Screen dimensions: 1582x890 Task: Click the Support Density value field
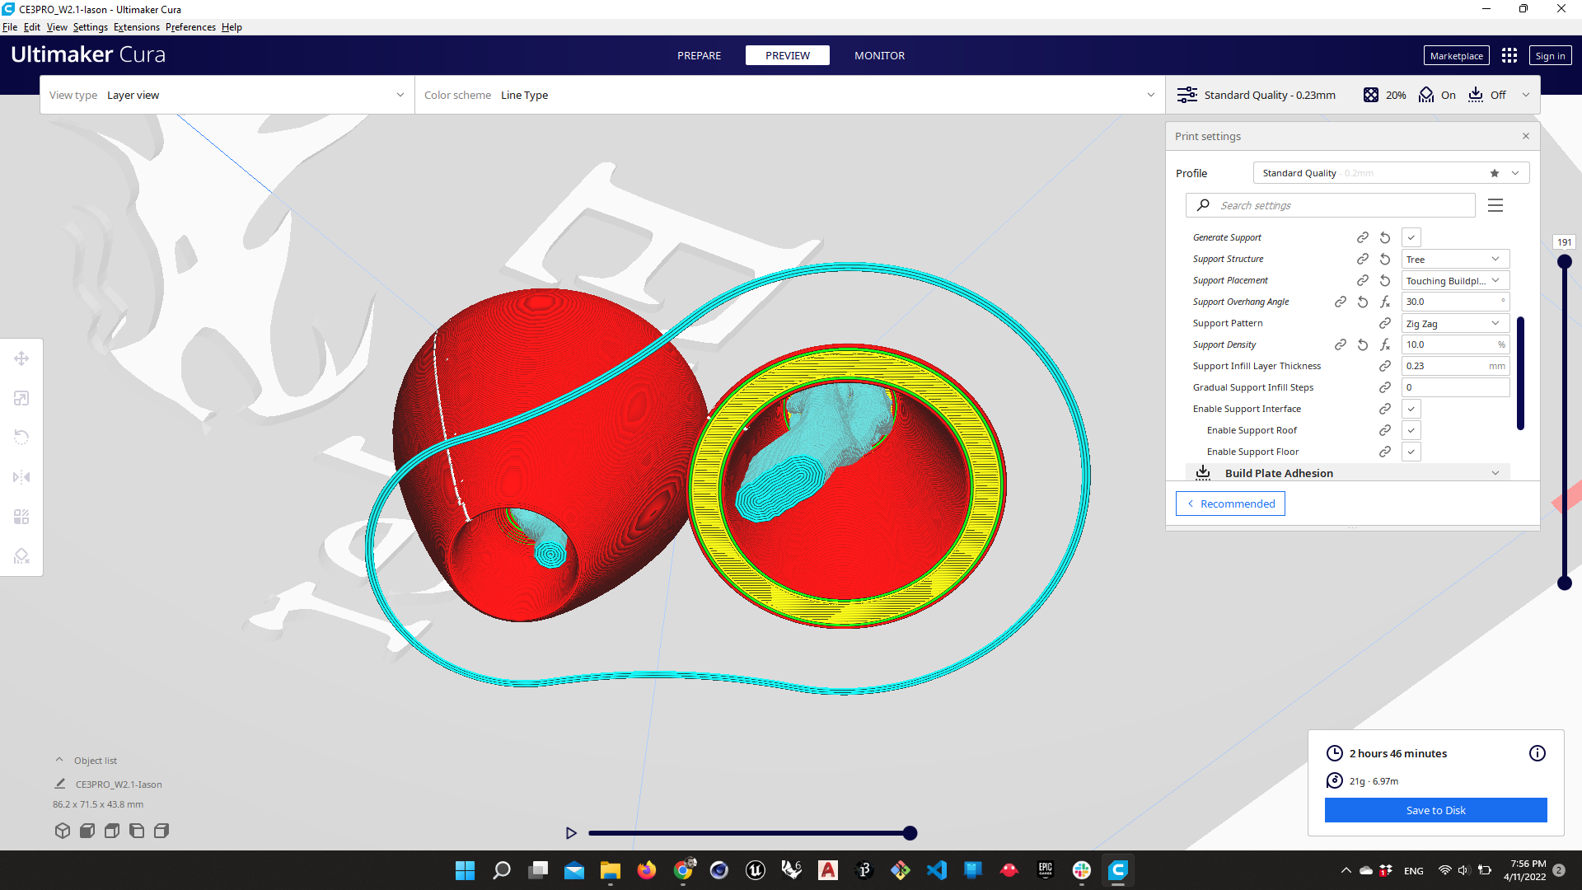click(x=1455, y=344)
